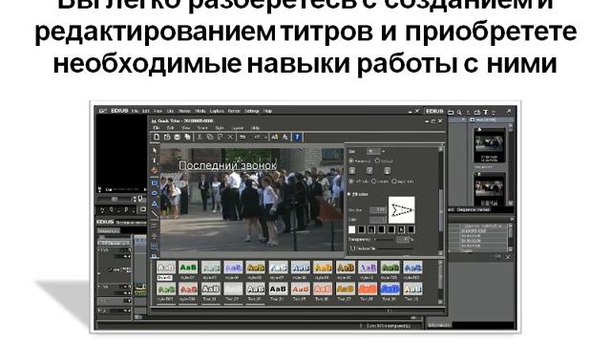The height and width of the screenshot is (344, 611).
Task: Click Direction value input field
Action: [378, 210]
